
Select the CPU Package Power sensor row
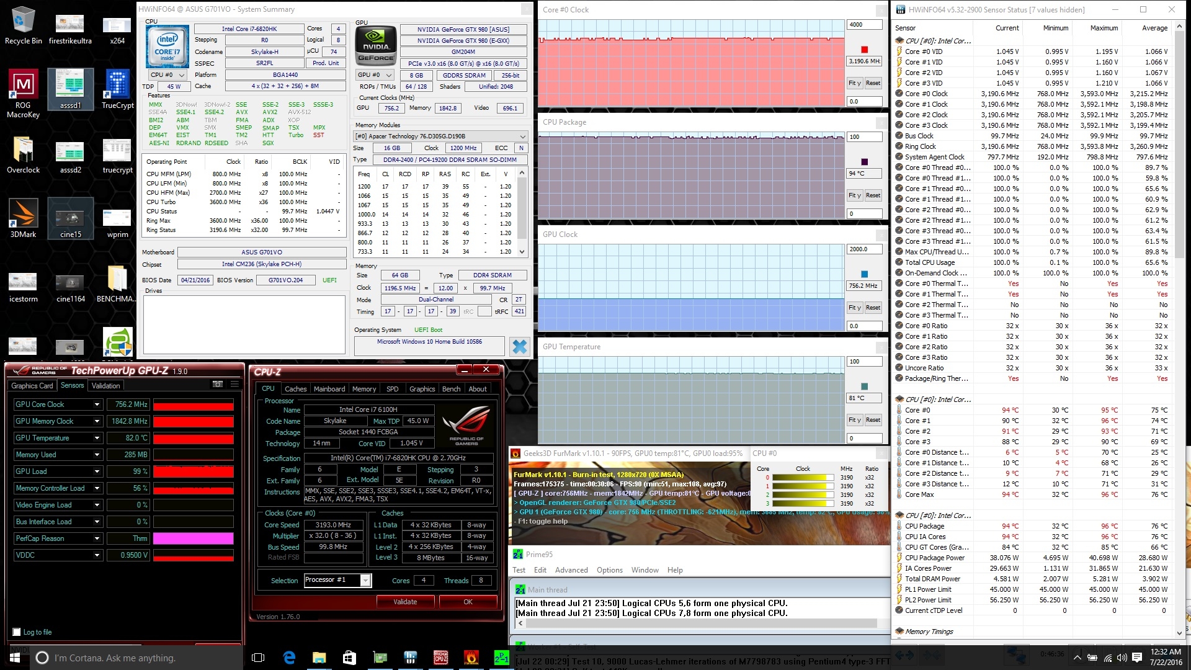pyautogui.click(x=1032, y=558)
